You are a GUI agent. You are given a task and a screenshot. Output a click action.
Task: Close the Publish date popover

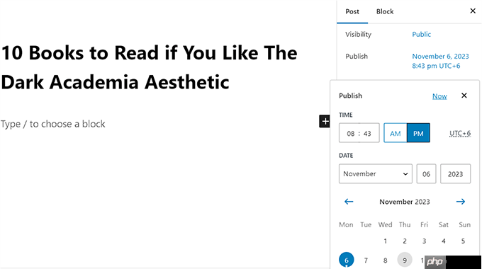click(x=464, y=96)
